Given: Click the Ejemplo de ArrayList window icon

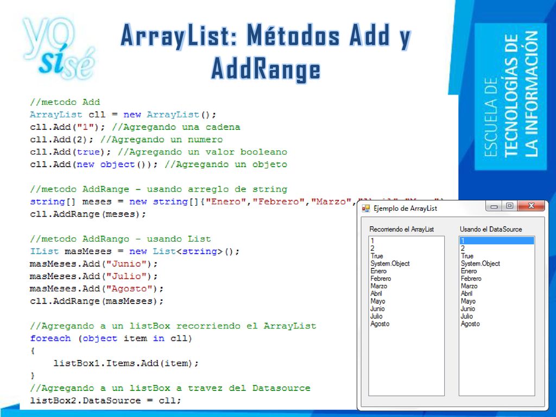Looking at the screenshot, I should [x=365, y=208].
